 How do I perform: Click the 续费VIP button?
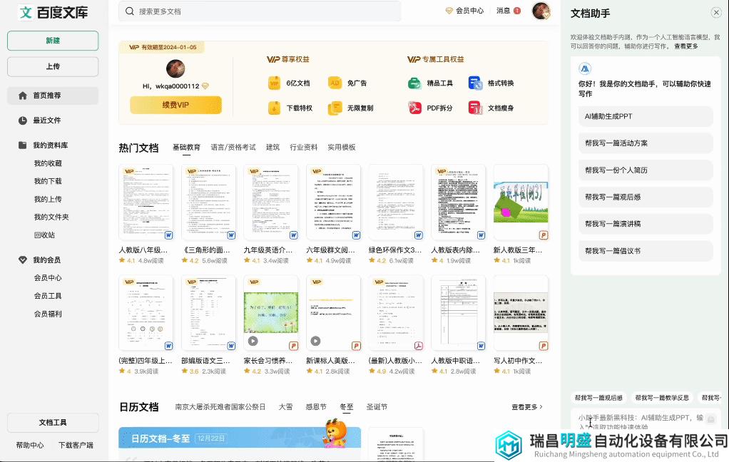(175, 105)
